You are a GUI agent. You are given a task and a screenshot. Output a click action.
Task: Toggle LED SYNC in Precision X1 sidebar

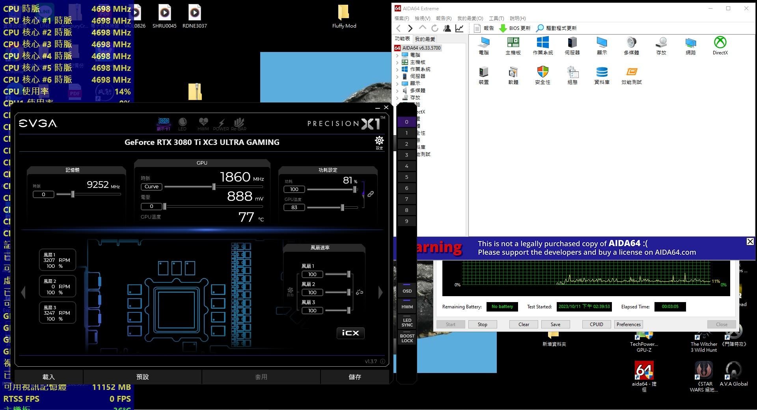(x=407, y=321)
